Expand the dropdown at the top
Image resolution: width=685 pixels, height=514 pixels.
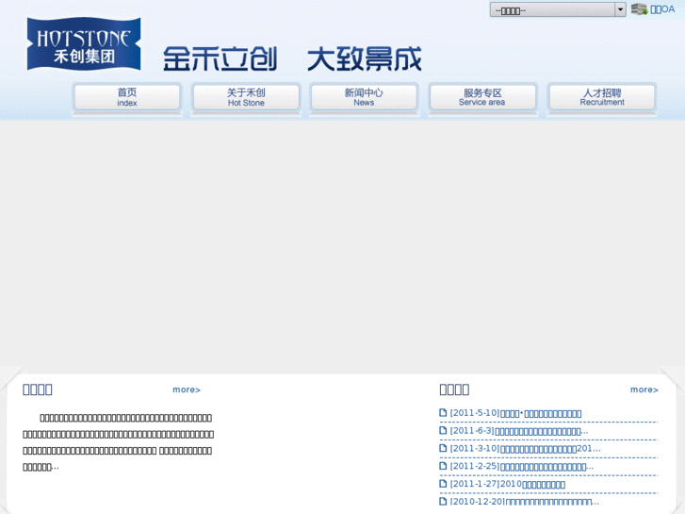click(558, 9)
